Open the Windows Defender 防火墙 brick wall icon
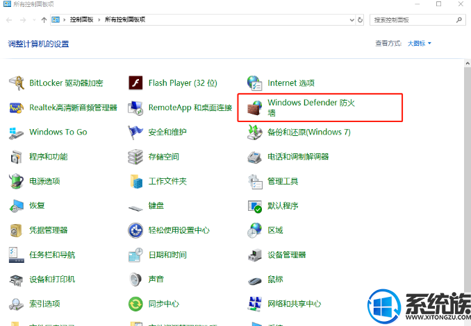This screenshot has width=471, height=326. tap(255, 108)
